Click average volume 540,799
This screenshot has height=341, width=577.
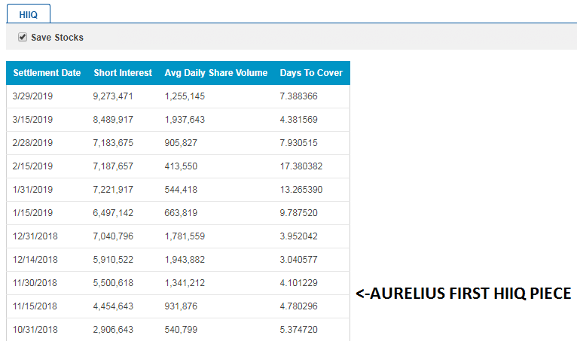click(181, 330)
